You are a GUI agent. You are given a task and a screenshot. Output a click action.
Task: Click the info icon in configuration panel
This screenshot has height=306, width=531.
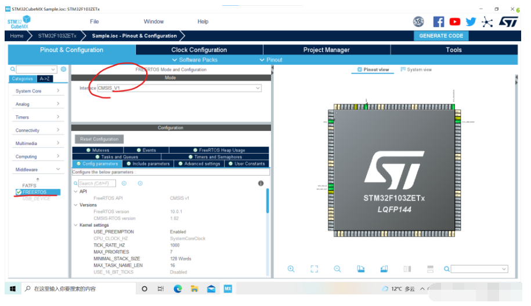point(261,183)
